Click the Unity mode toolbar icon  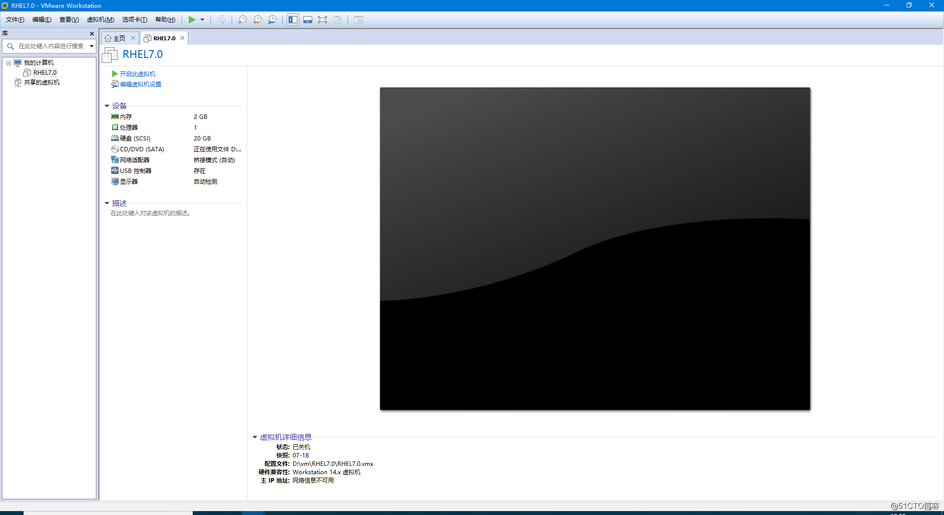[337, 20]
